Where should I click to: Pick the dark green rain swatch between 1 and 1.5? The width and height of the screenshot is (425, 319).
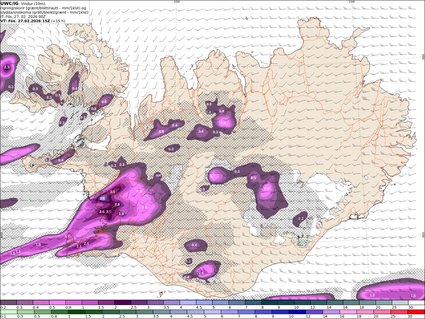tap(76, 312)
